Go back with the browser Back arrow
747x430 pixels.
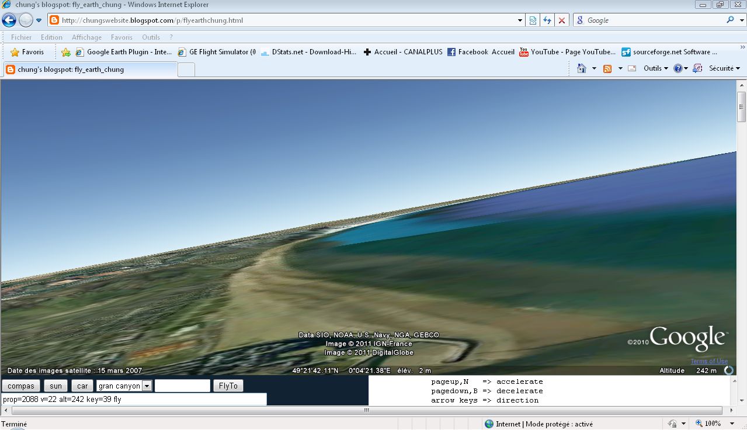9,20
